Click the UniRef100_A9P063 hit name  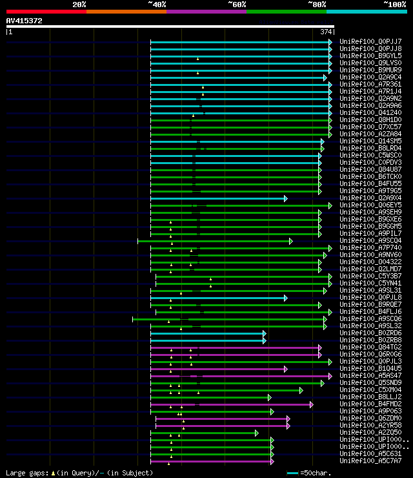coord(370,411)
